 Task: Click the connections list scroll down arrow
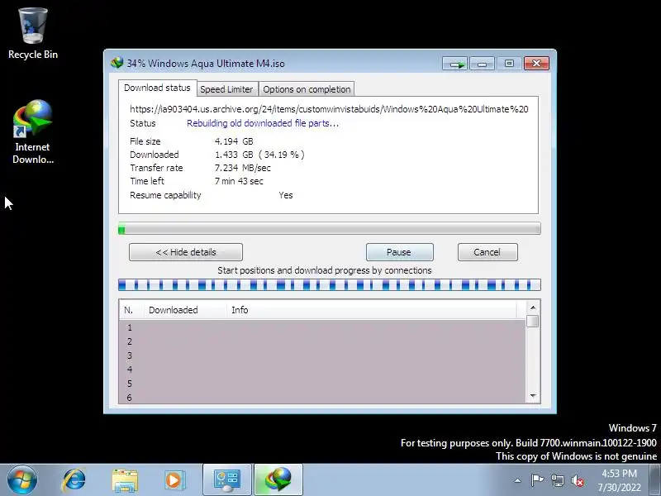pyautogui.click(x=533, y=396)
